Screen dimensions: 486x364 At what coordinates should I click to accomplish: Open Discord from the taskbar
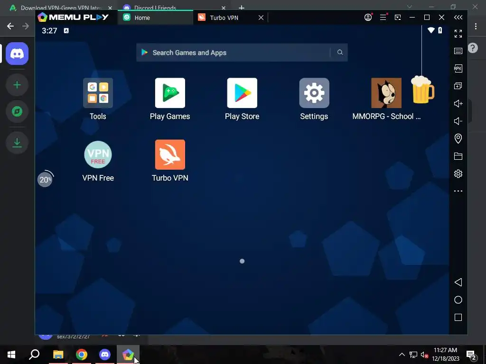(105, 355)
